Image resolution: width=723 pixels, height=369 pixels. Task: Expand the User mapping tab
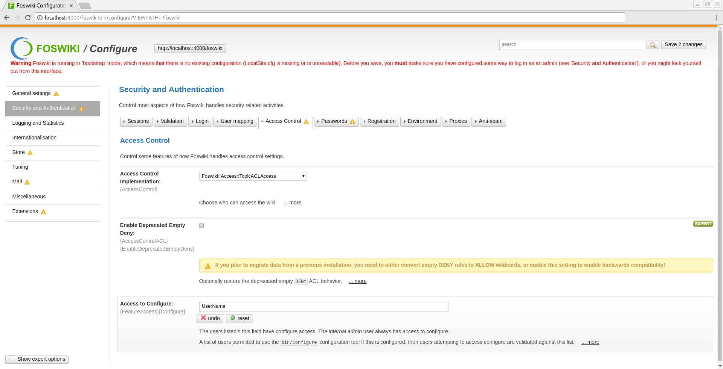(235, 121)
